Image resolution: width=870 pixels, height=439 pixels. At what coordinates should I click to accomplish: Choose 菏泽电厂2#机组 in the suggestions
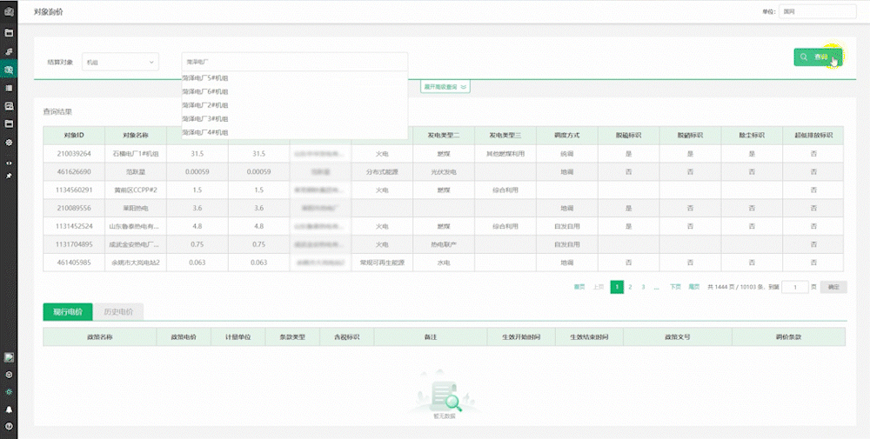tap(205, 104)
